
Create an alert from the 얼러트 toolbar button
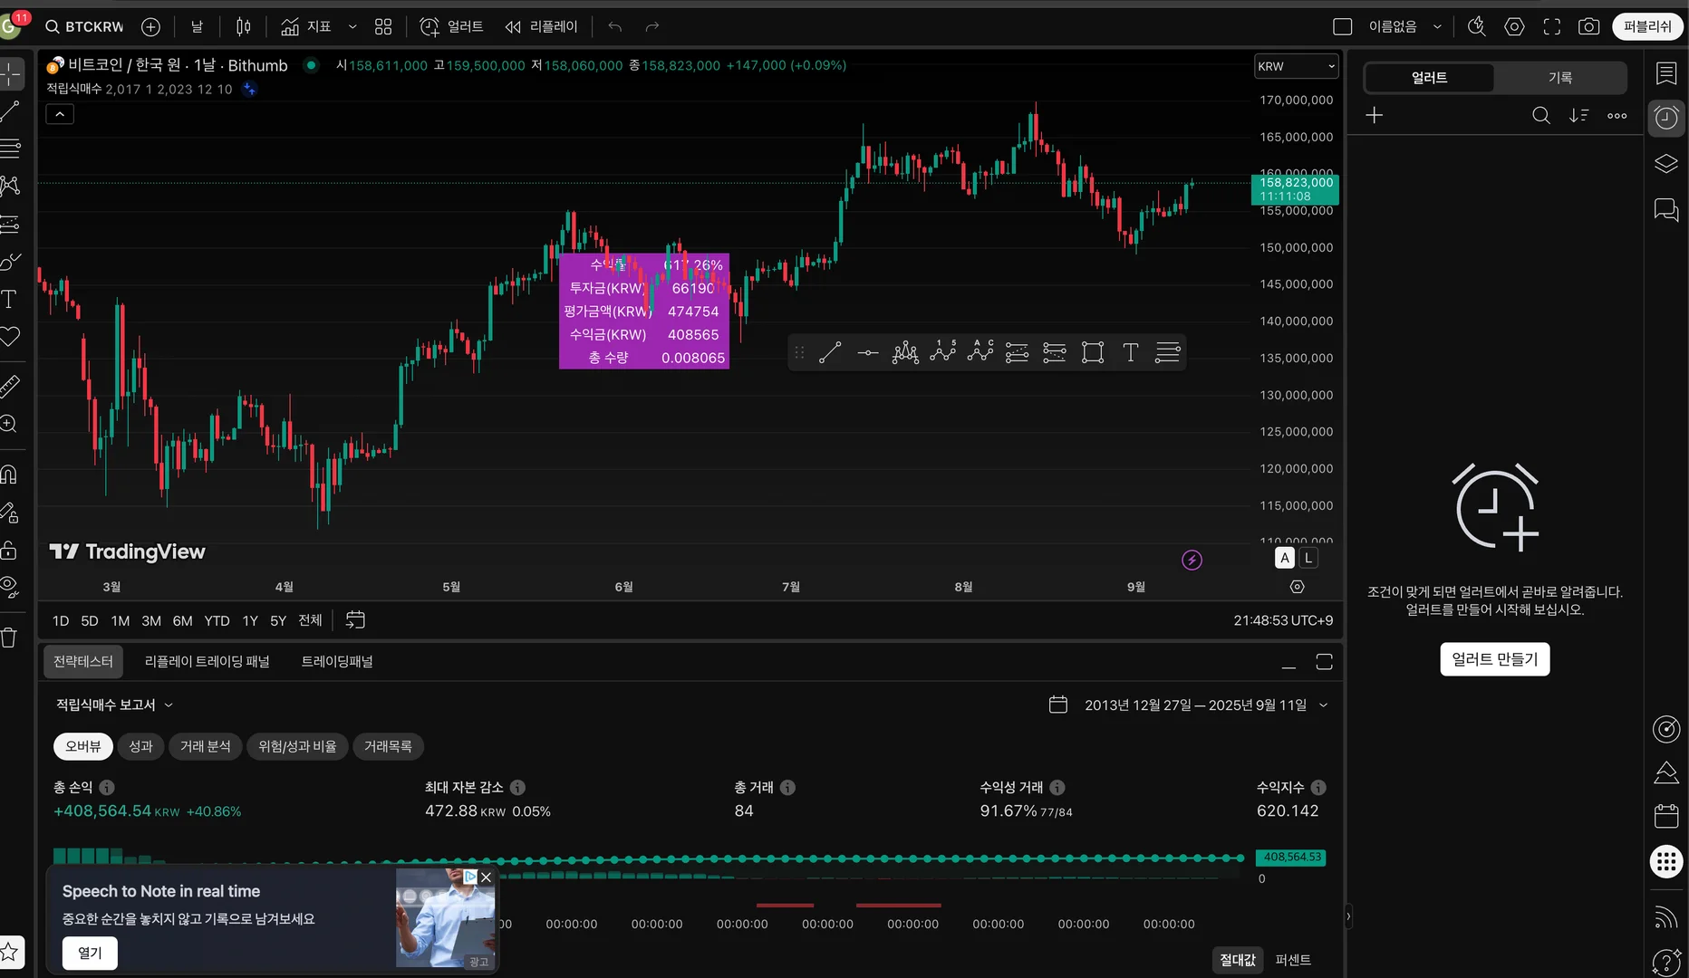pyautogui.click(x=451, y=27)
